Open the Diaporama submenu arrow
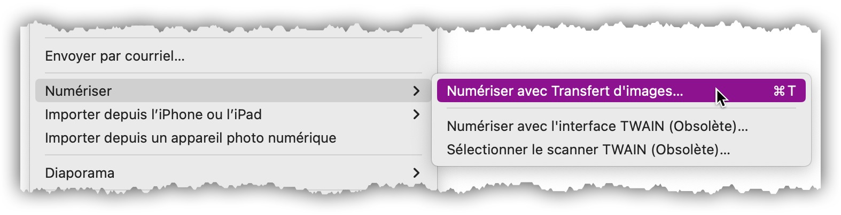Image resolution: width=841 pixels, height=215 pixels. 416,173
